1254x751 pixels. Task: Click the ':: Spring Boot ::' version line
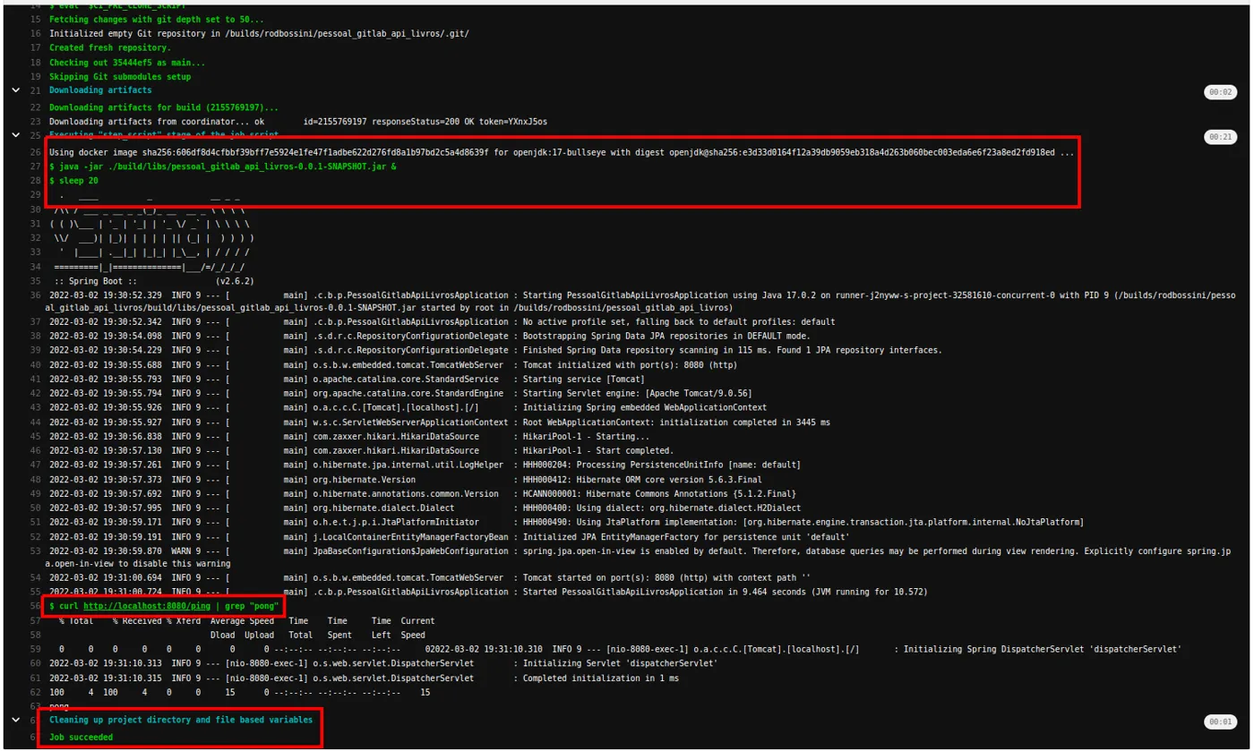(x=154, y=281)
